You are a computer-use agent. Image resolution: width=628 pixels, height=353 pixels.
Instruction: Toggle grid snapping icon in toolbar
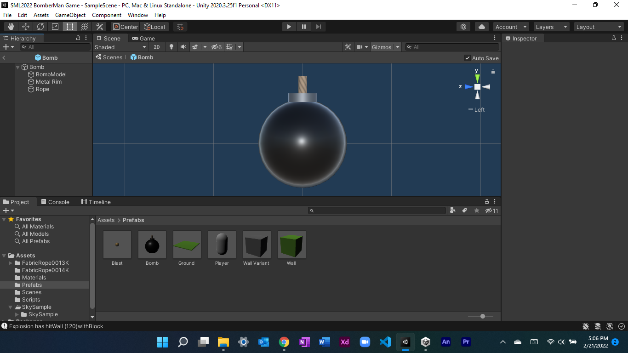[x=180, y=27]
